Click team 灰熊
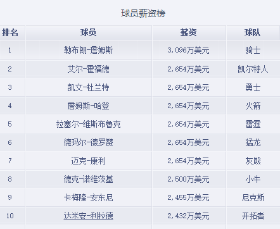 tap(253, 161)
